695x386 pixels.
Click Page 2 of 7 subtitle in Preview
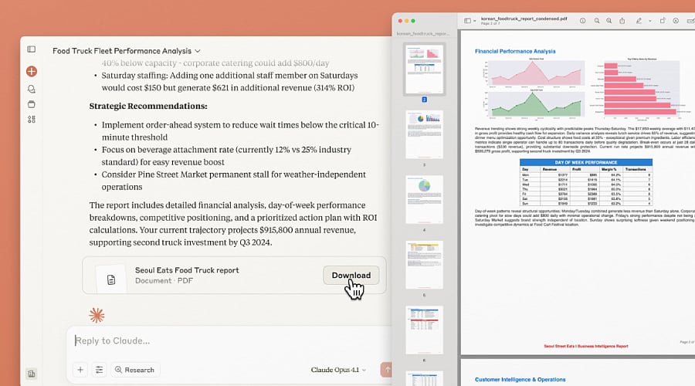click(490, 23)
